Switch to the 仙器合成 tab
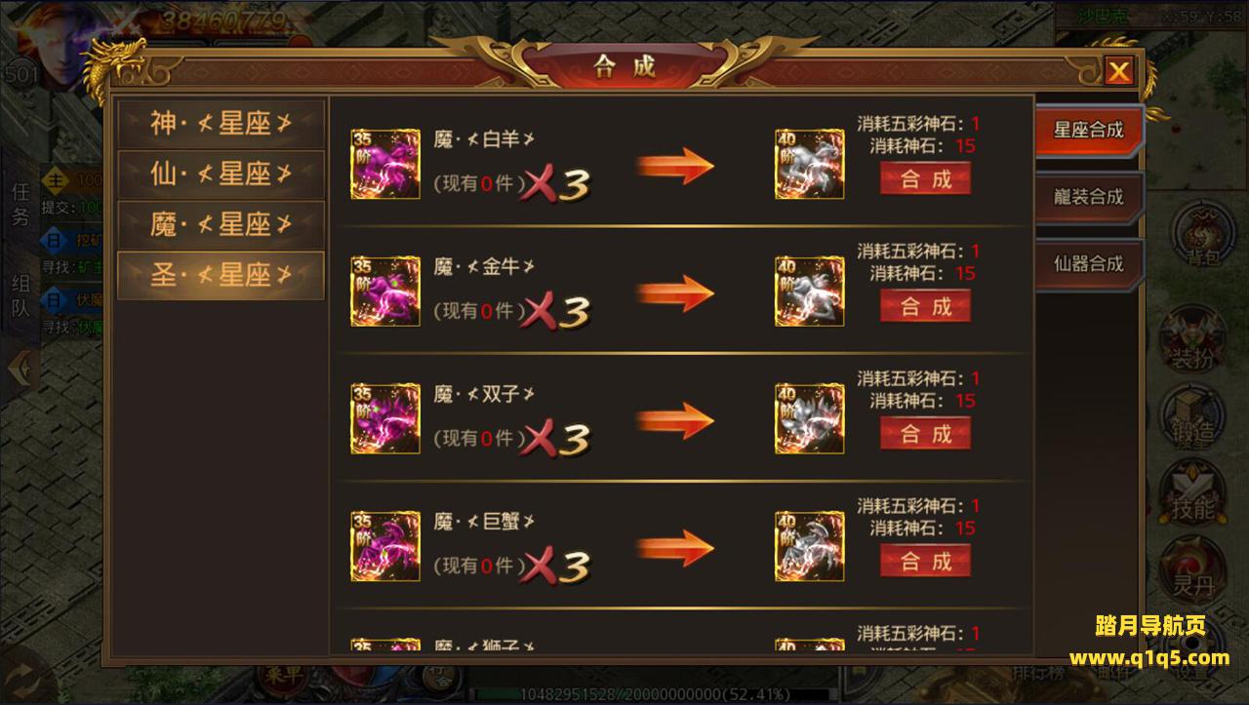Image resolution: width=1249 pixels, height=705 pixels. [x=1088, y=264]
